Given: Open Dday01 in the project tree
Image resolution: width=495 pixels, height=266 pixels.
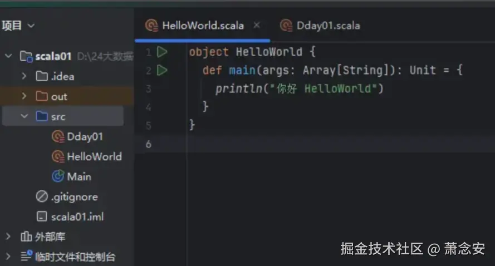Looking at the screenshot, I should click(x=85, y=137).
